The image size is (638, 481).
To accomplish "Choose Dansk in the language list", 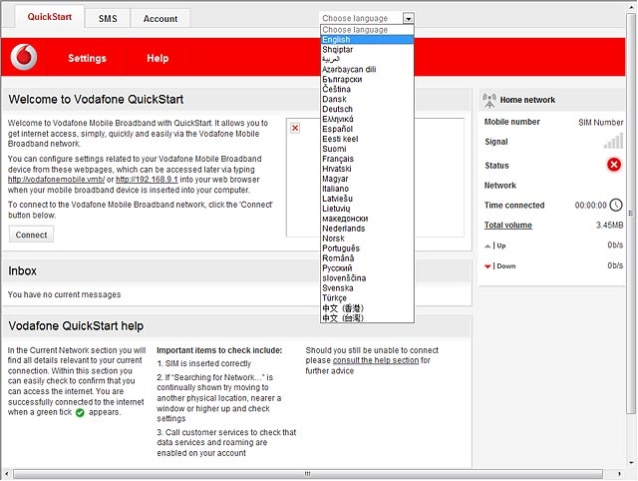I will [x=367, y=99].
